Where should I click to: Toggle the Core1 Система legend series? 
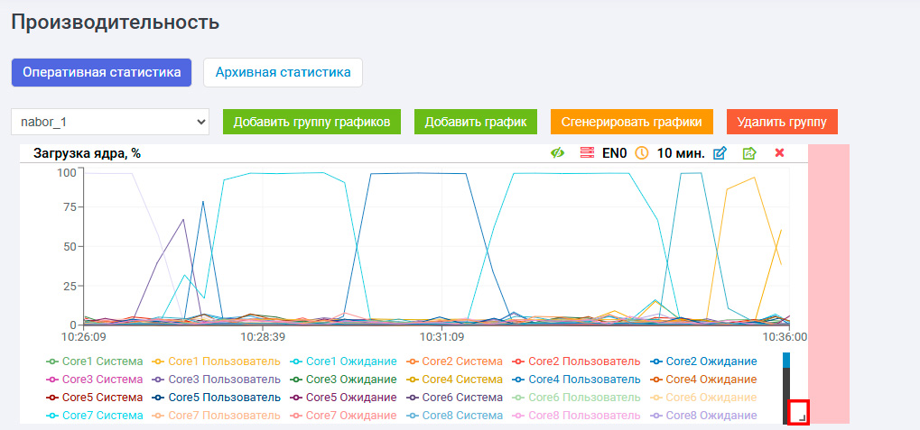95,361
